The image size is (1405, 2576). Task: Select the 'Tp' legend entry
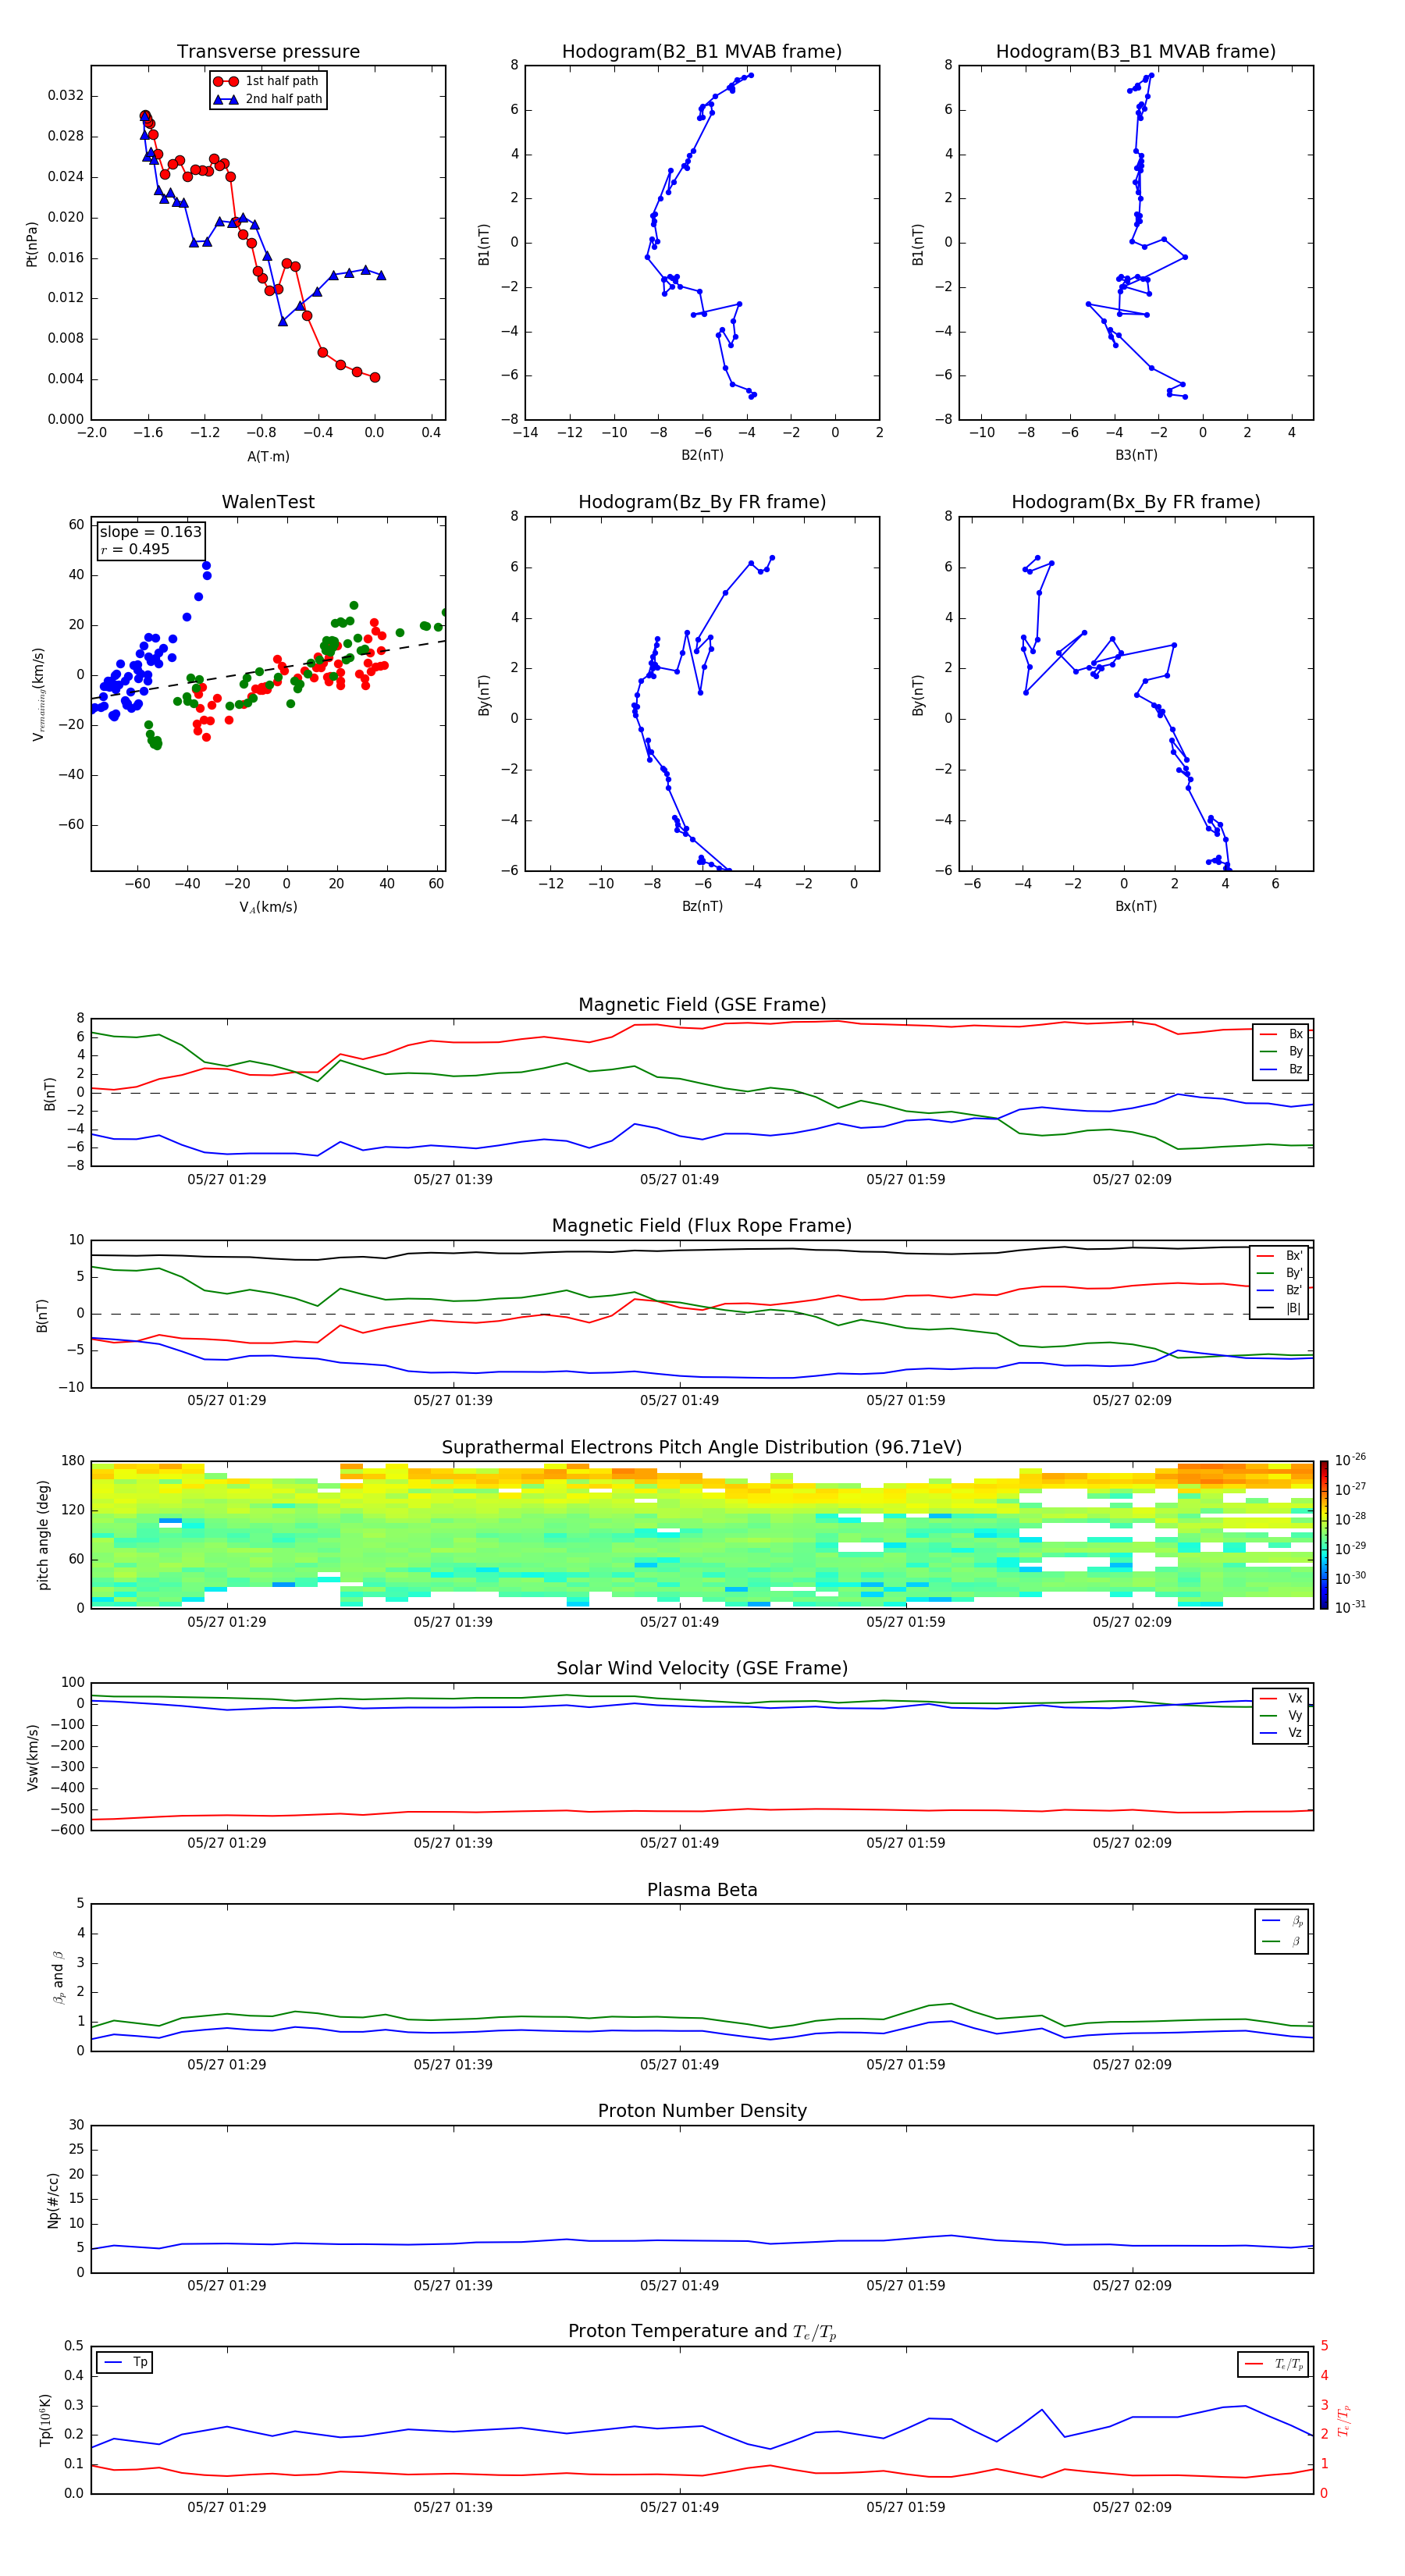(x=125, y=2362)
